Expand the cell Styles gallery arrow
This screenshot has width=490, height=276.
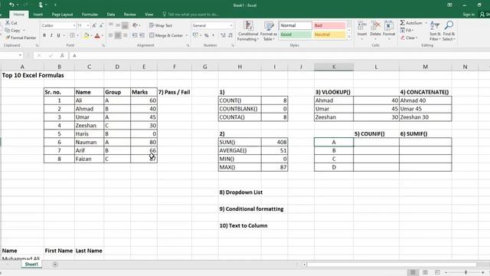pyautogui.click(x=349, y=37)
